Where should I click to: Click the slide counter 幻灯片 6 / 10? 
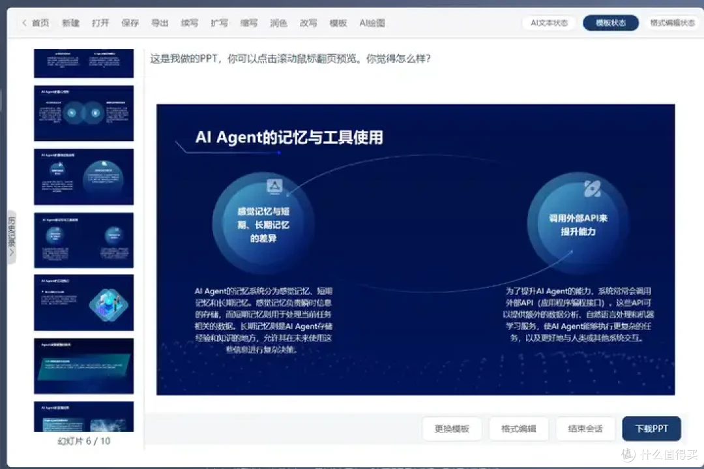point(84,441)
